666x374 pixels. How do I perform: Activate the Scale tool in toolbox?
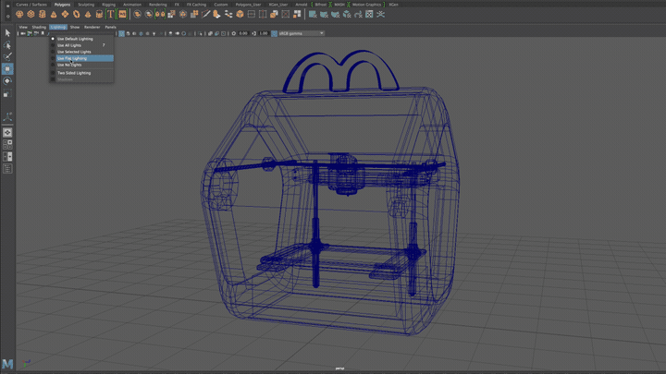pos(7,93)
